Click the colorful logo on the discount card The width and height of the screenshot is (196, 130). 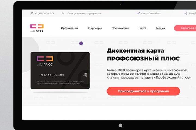click(x=45, y=61)
